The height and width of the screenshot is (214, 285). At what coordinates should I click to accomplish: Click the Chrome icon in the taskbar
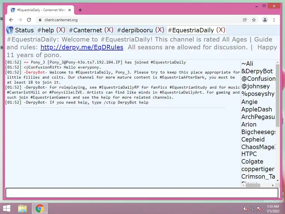pos(40,208)
